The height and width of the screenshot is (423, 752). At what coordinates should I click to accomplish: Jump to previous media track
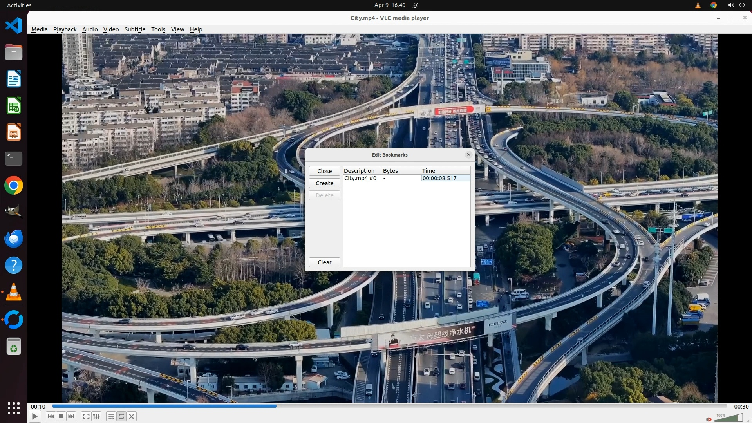(x=51, y=416)
